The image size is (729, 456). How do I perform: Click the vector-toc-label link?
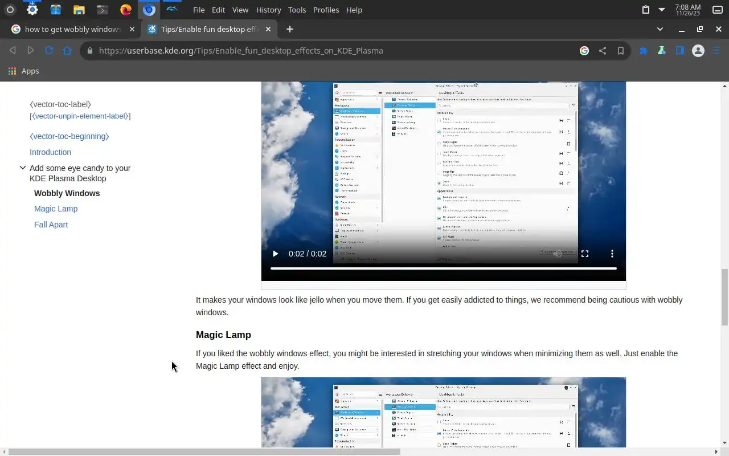pos(60,104)
